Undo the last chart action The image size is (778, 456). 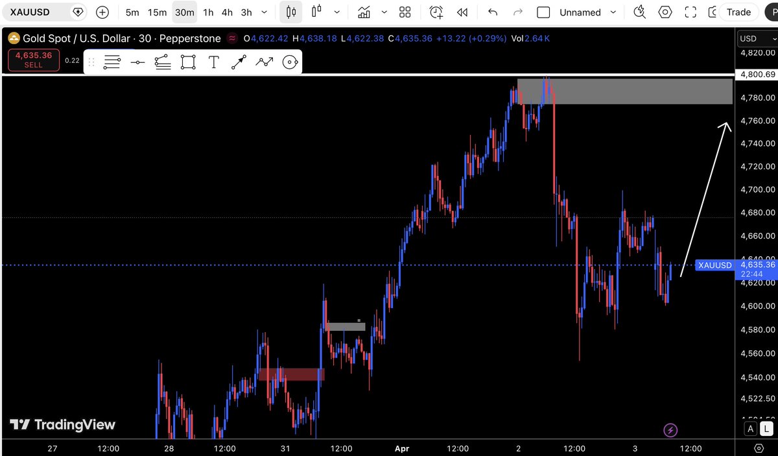tap(493, 12)
